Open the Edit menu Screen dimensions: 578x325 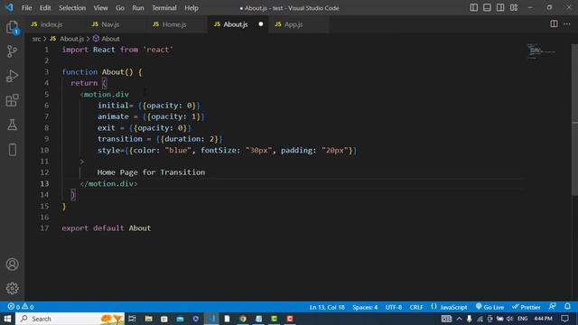coord(45,8)
